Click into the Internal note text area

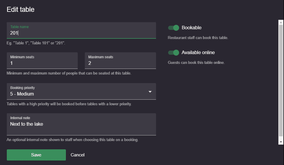click(x=81, y=124)
